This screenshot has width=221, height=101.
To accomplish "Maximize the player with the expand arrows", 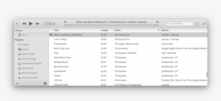I will point(204,24).
